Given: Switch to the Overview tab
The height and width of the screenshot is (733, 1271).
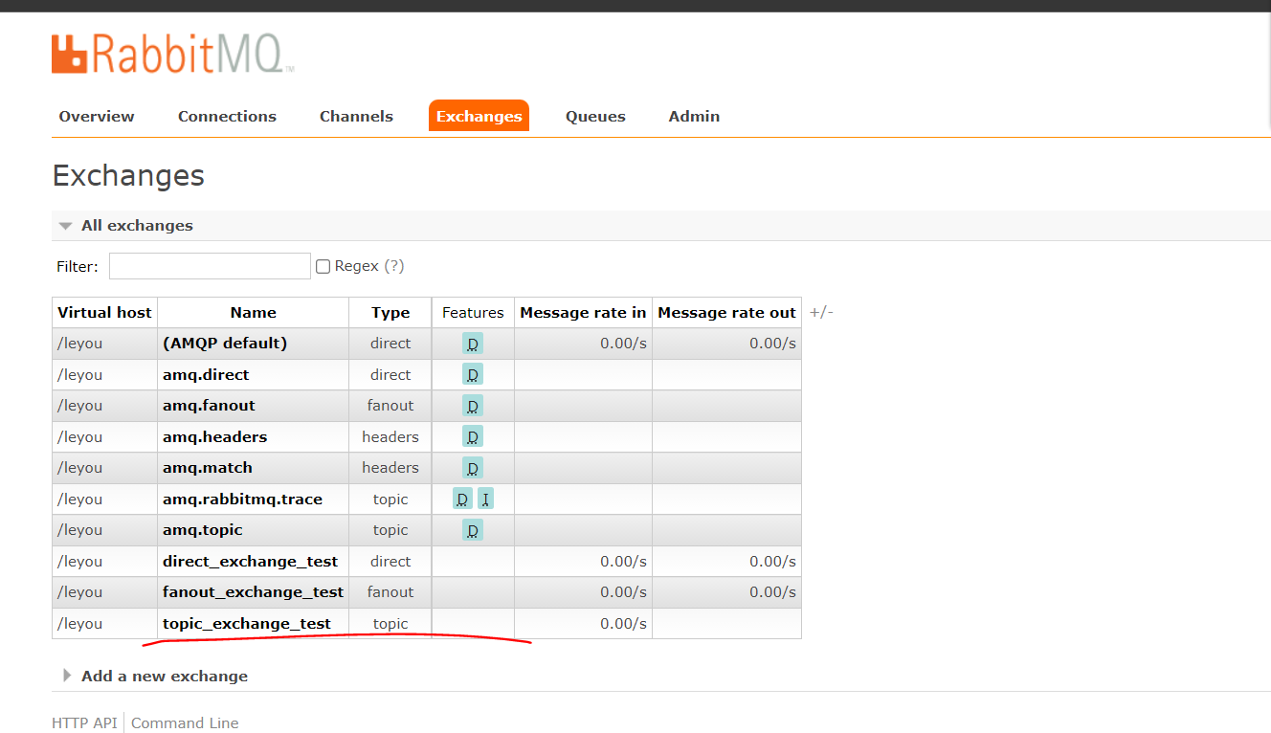Looking at the screenshot, I should [x=97, y=117].
